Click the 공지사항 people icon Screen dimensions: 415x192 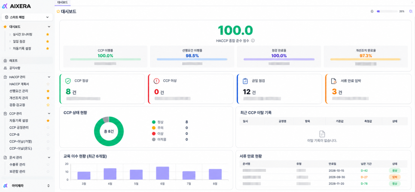(5, 68)
